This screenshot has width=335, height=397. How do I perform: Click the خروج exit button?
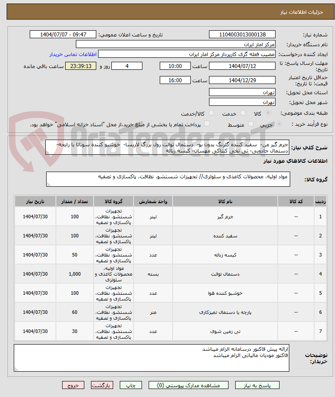pos(73,385)
